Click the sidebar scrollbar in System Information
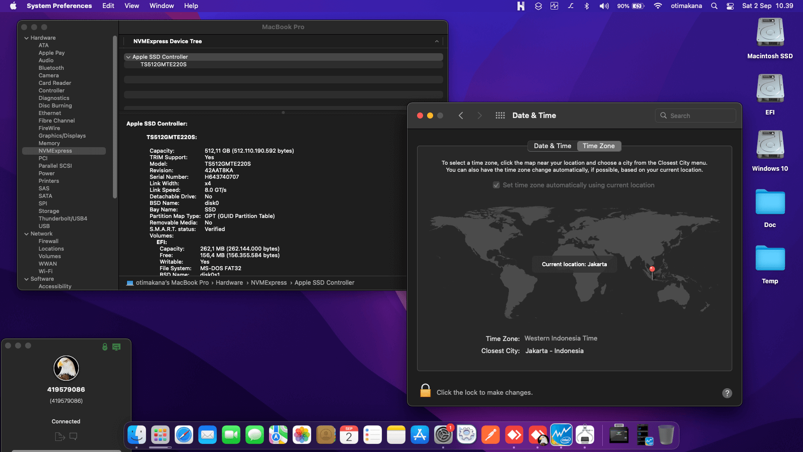This screenshot has height=452, width=803. point(115,117)
